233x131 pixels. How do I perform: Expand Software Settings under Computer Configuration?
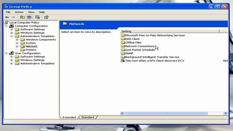pos(12,29)
